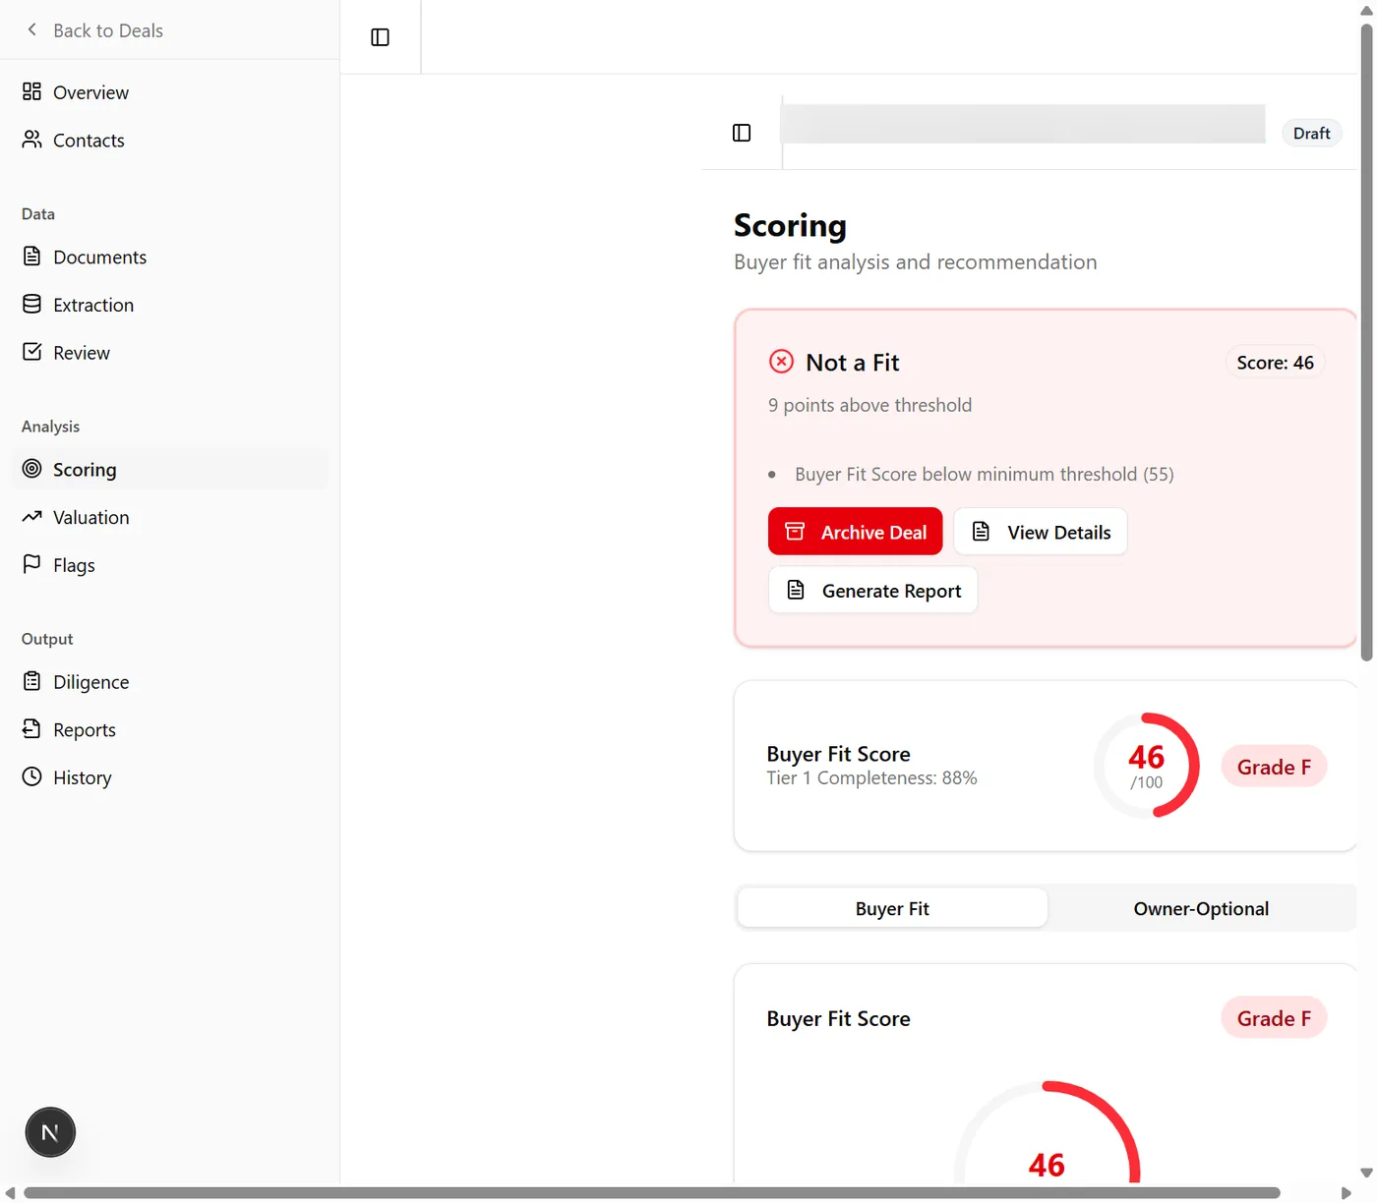The width and height of the screenshot is (1377, 1203).
Task: Click 'Tier 1 Completeness: 88%' text
Action: (871, 778)
